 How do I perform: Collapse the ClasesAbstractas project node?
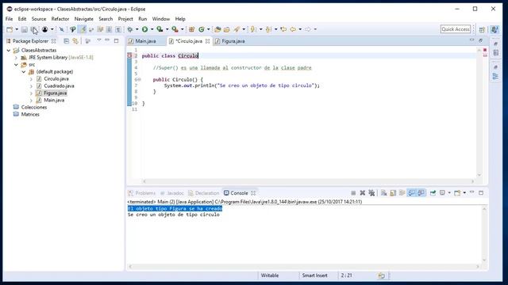(x=9, y=51)
